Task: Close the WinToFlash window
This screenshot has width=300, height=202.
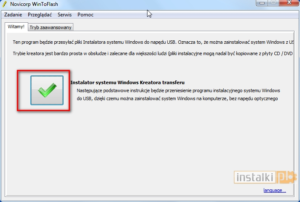Action: pos(289,3)
